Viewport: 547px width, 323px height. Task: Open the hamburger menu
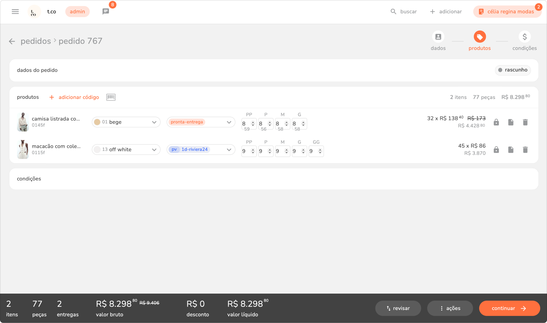point(15,12)
